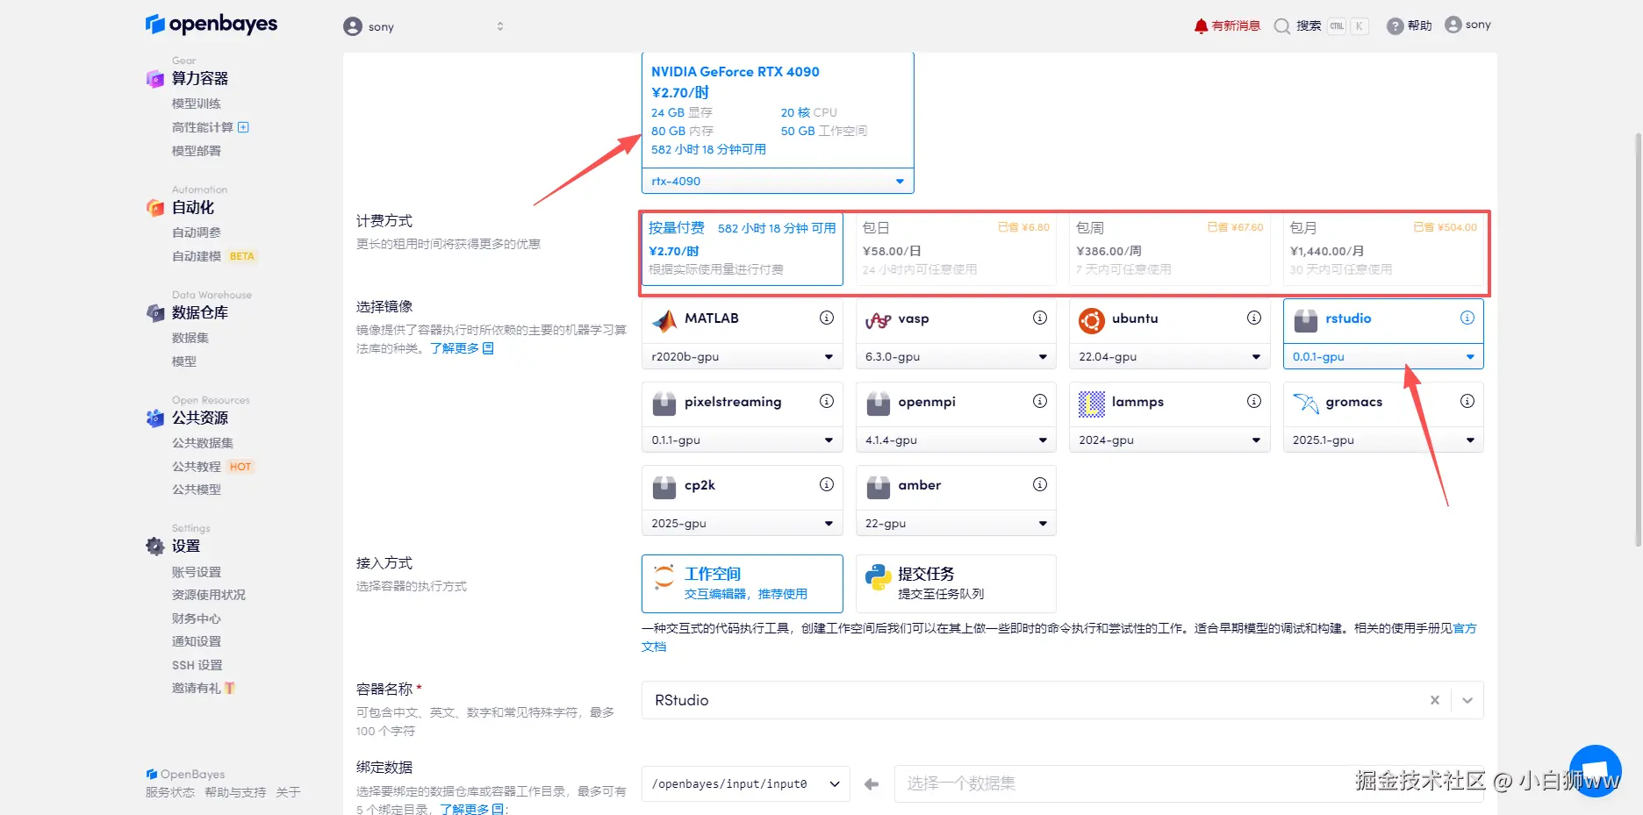
Task: Open 公共教程 in the sidebar
Action: coord(197,467)
